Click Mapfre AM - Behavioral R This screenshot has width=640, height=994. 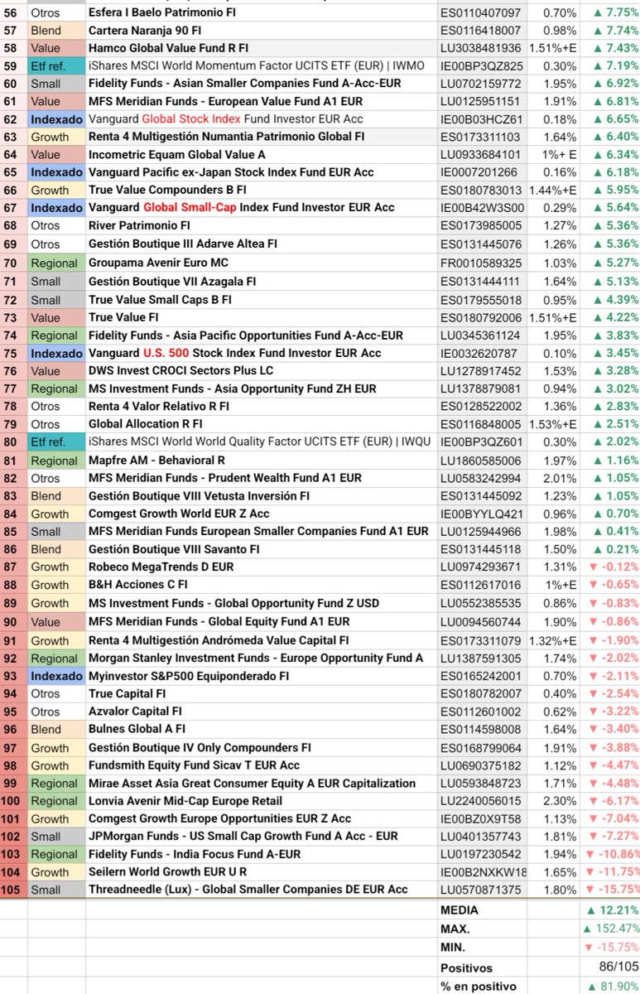coord(157,461)
